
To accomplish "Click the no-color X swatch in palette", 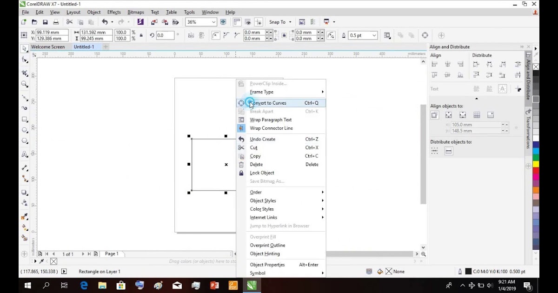I will pyautogui.click(x=536, y=67).
